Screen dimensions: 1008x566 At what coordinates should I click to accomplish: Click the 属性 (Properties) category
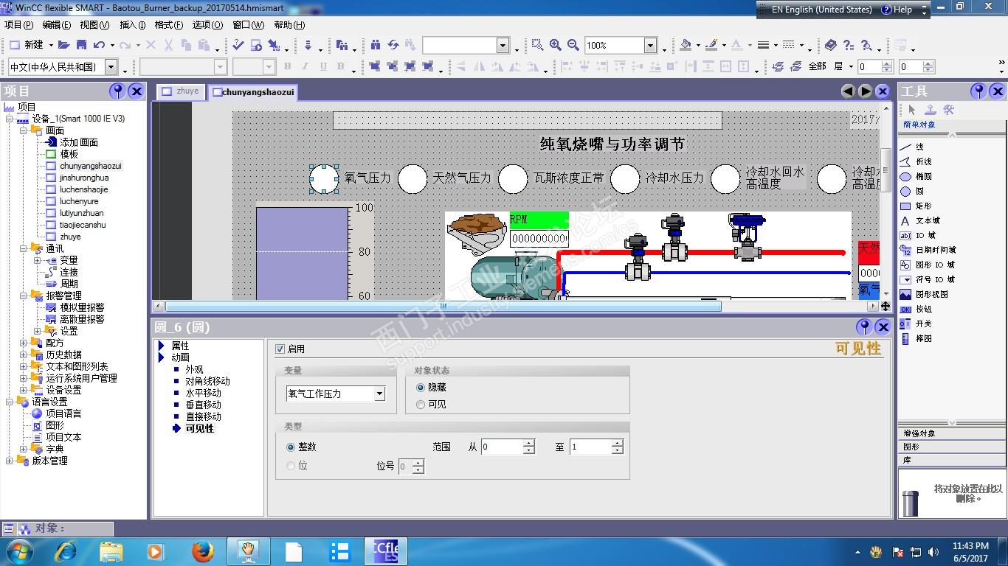[x=180, y=346]
